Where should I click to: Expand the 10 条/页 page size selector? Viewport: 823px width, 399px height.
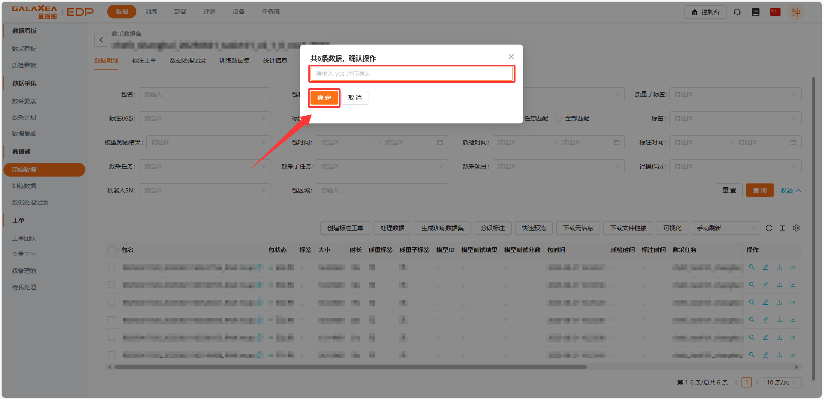[782, 382]
